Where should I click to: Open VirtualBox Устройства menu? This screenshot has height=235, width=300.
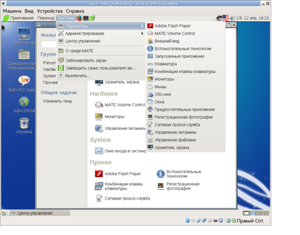[50, 11]
